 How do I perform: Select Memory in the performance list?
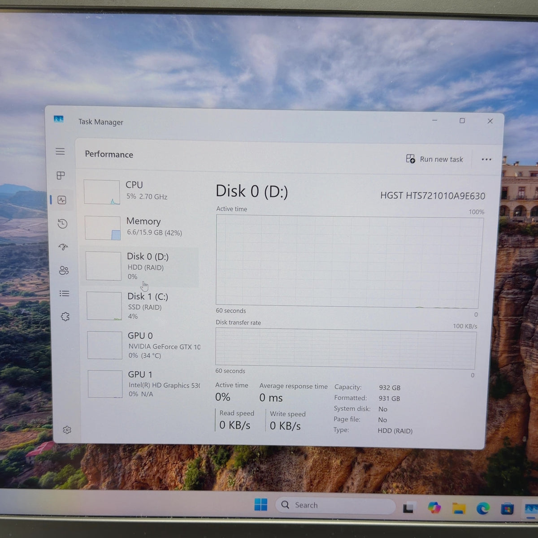[140, 227]
